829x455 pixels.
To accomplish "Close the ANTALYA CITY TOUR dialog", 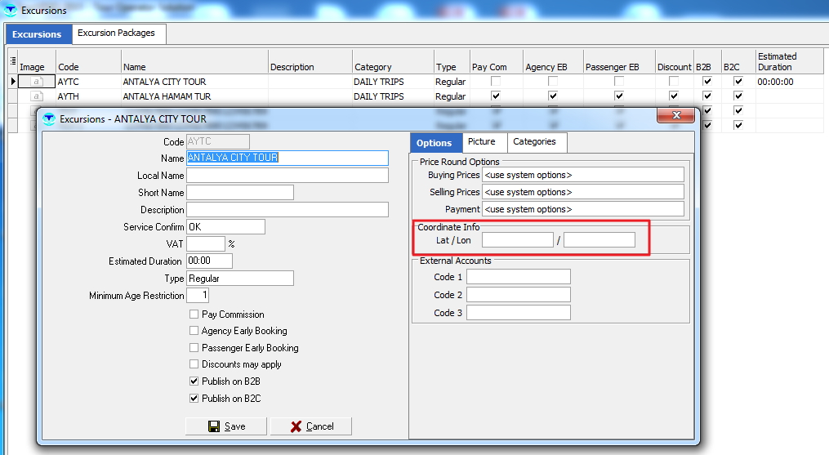I will coord(677,118).
